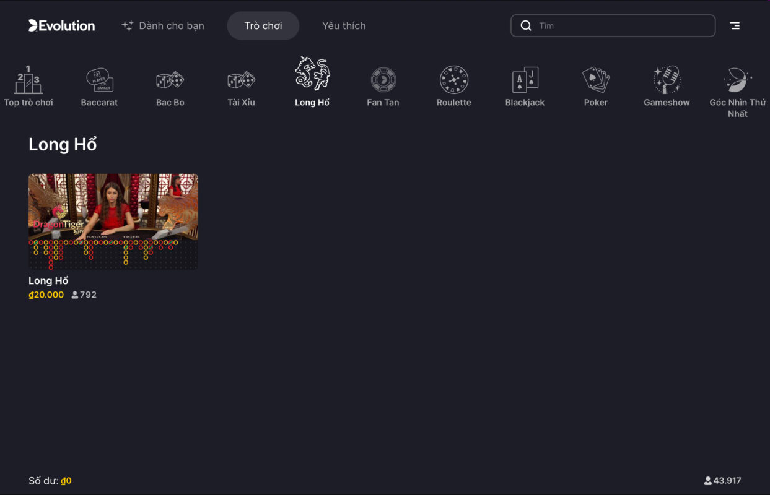The image size is (770, 495).
Task: Select the Poker cards icon
Action: click(x=596, y=80)
